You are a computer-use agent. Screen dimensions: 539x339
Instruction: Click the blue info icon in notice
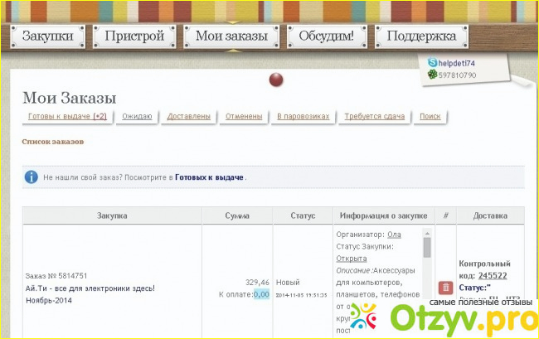point(32,177)
